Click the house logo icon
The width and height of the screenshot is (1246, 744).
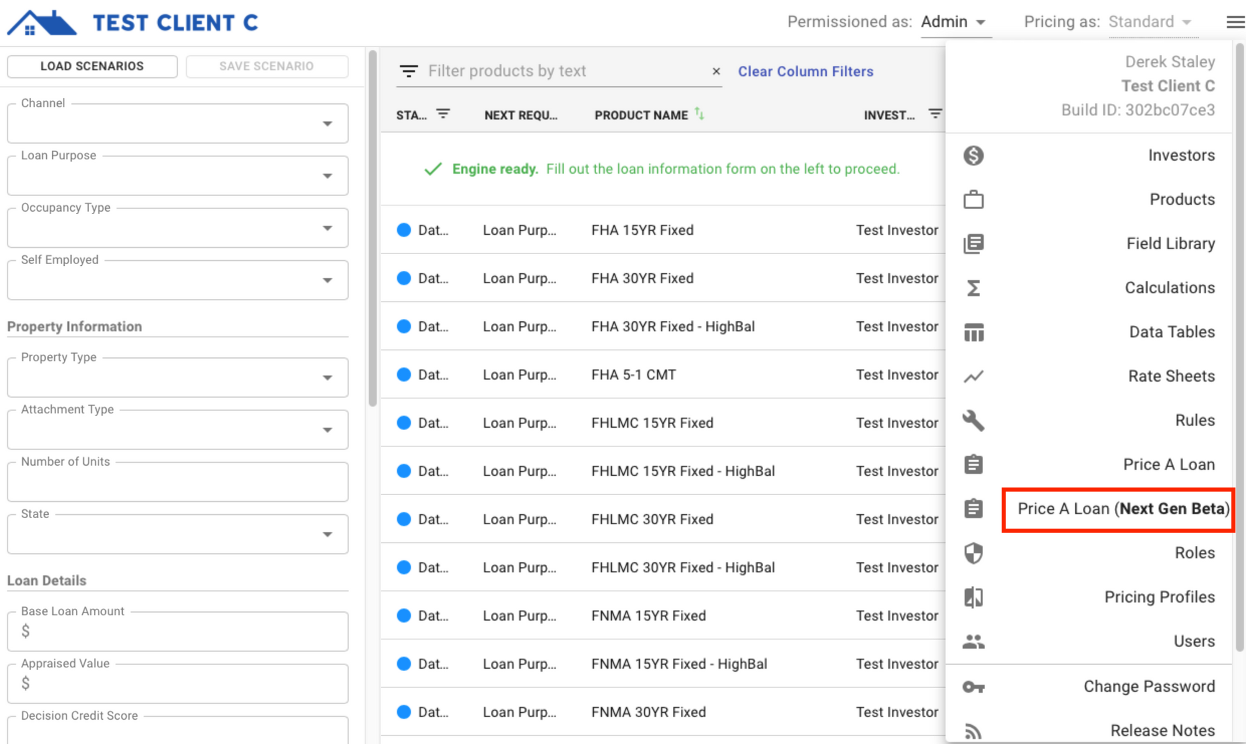click(41, 23)
